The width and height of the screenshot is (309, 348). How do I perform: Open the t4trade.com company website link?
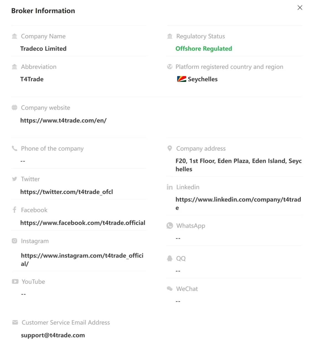[63, 120]
